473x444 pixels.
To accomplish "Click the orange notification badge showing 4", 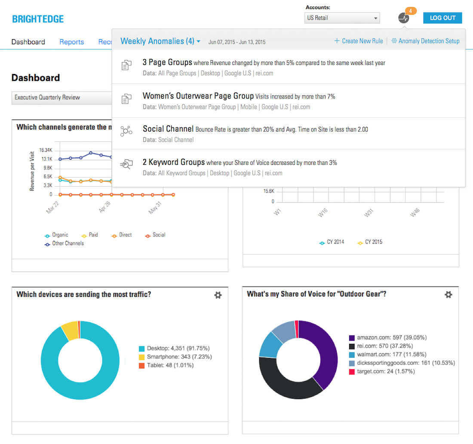I will [x=411, y=11].
